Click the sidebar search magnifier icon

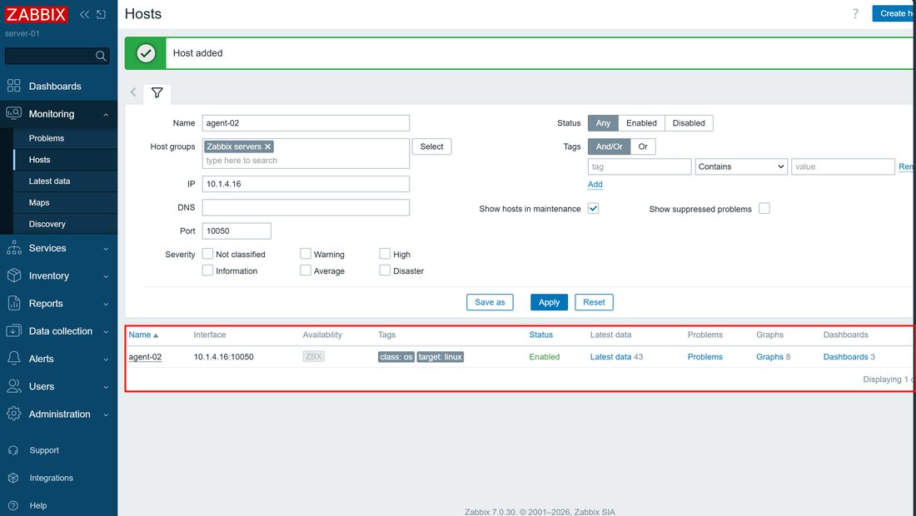coord(101,56)
